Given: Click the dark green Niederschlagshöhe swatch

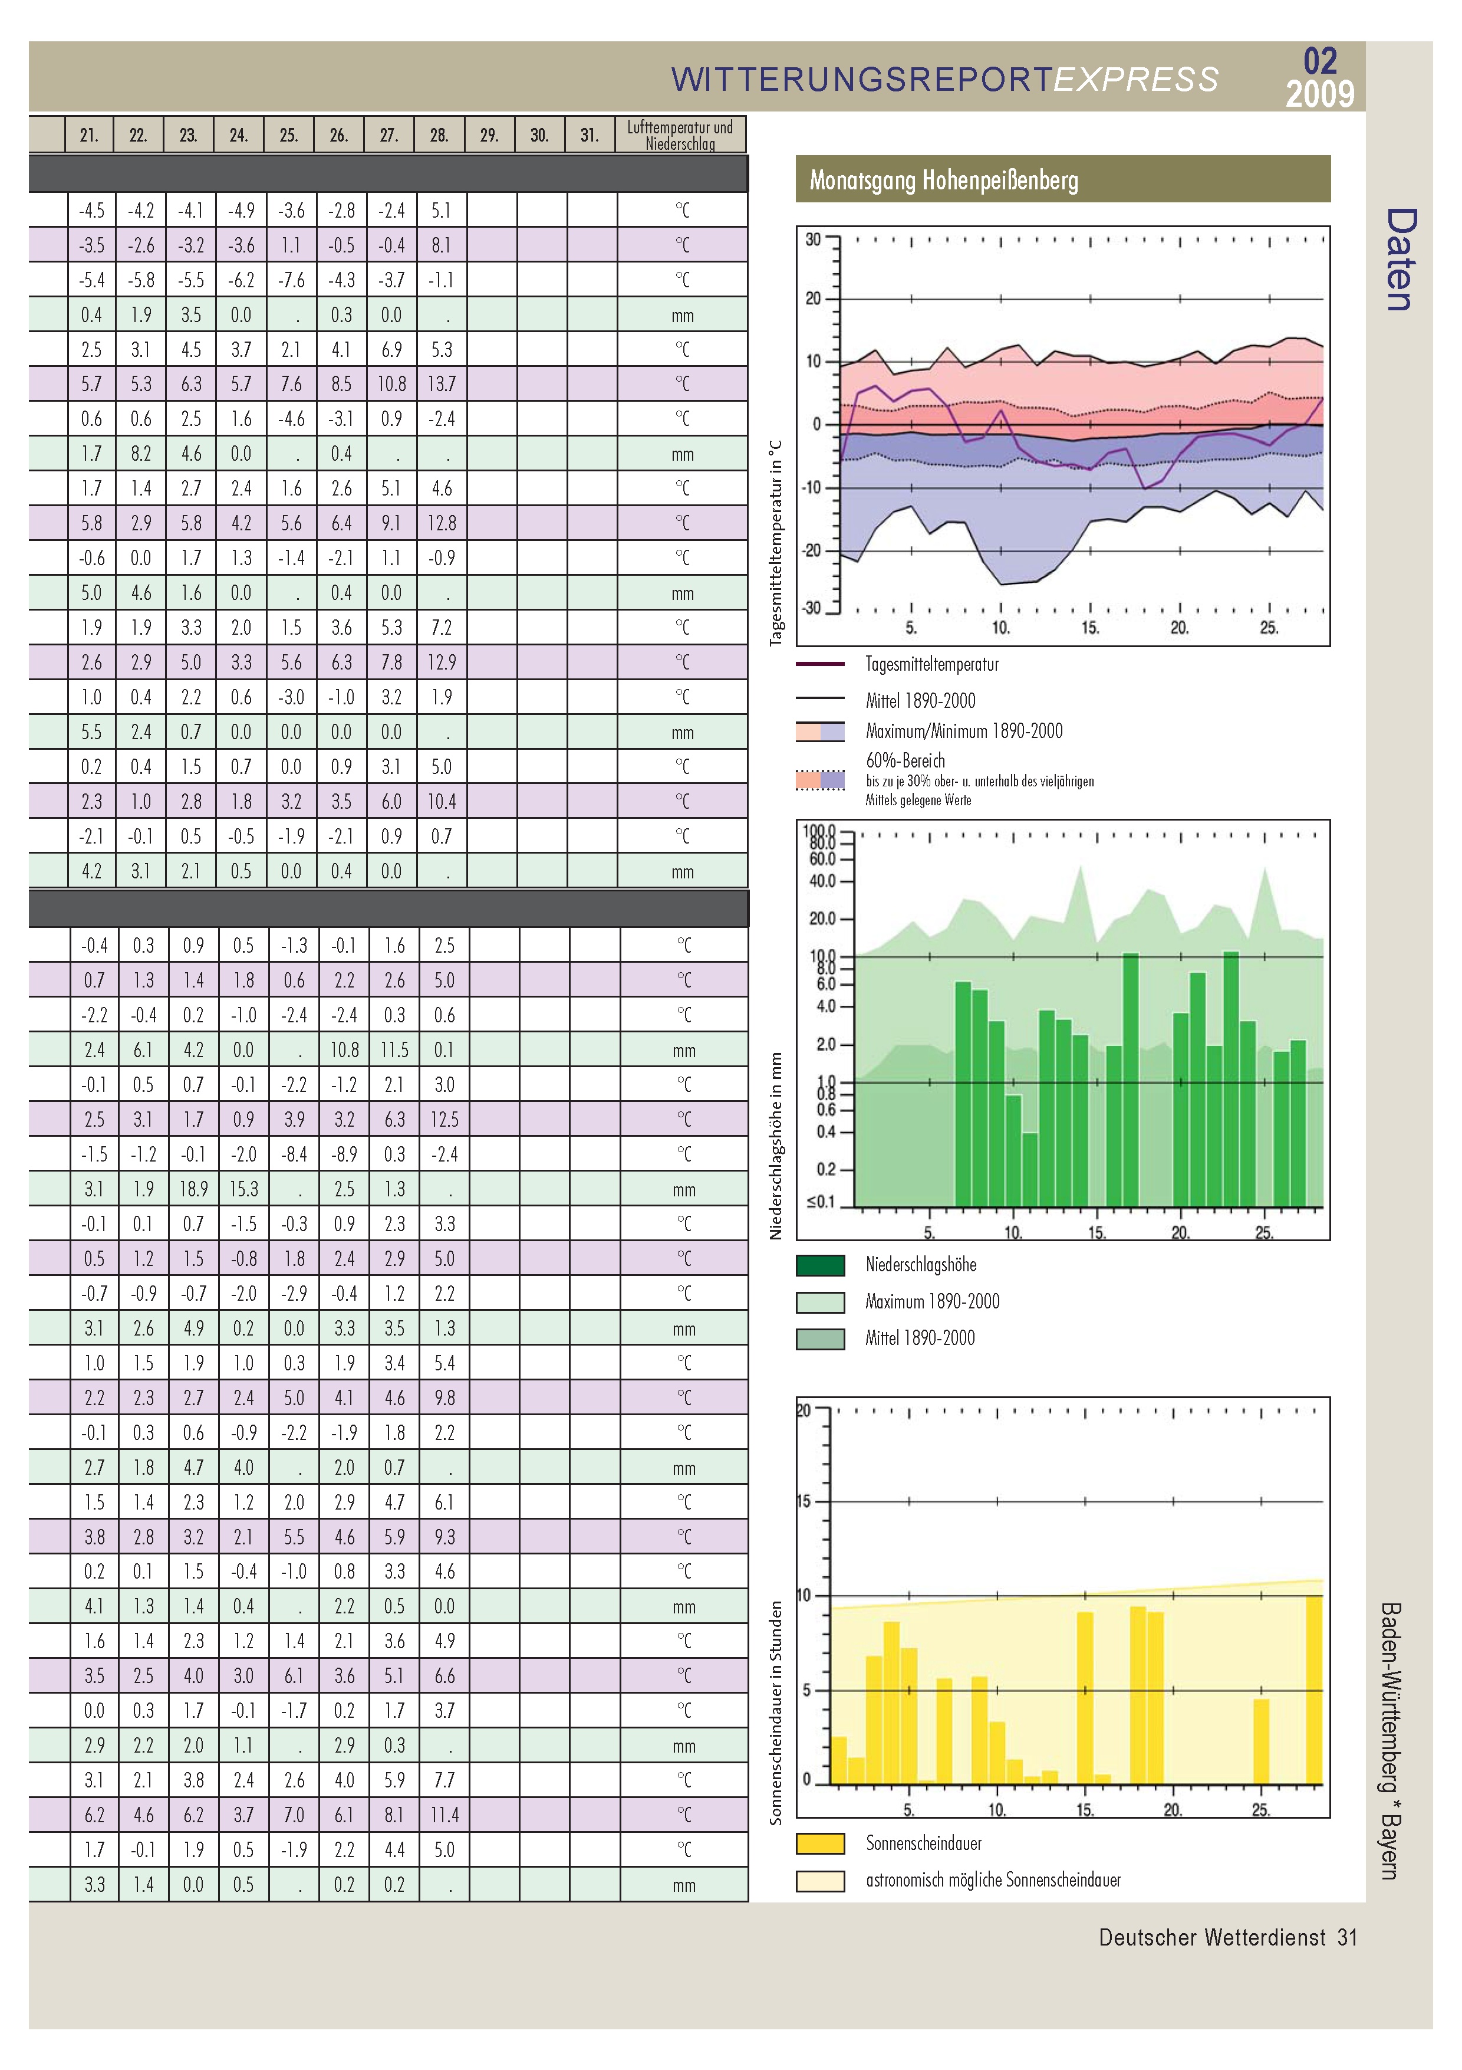Looking at the screenshot, I should click(x=820, y=1265).
